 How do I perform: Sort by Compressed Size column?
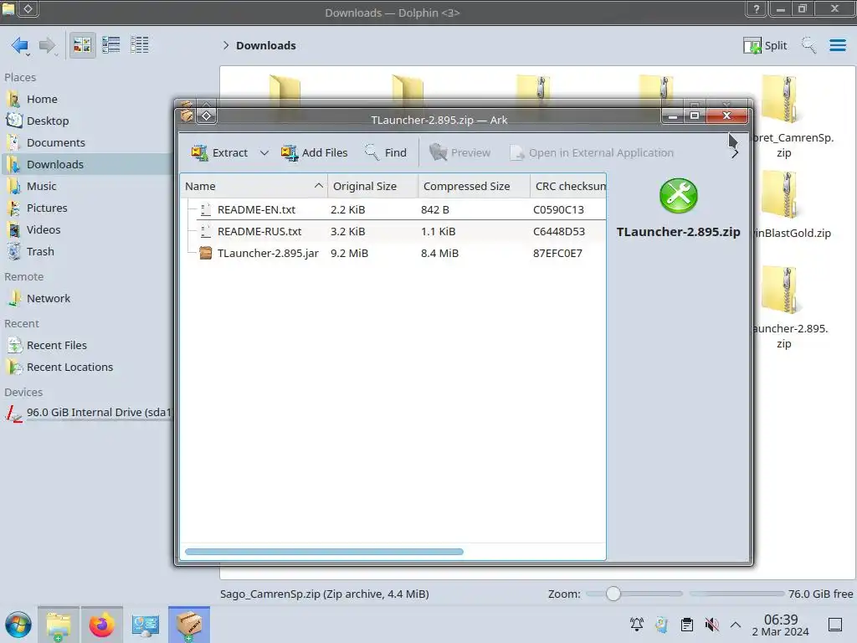pyautogui.click(x=474, y=186)
